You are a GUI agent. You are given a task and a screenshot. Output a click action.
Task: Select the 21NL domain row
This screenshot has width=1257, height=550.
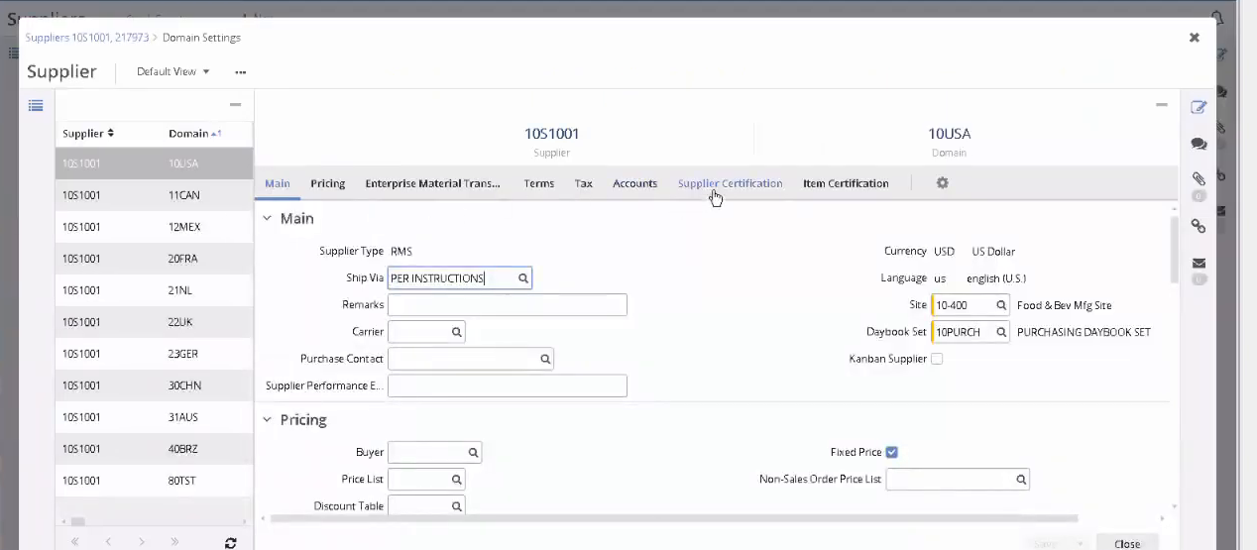[154, 290]
